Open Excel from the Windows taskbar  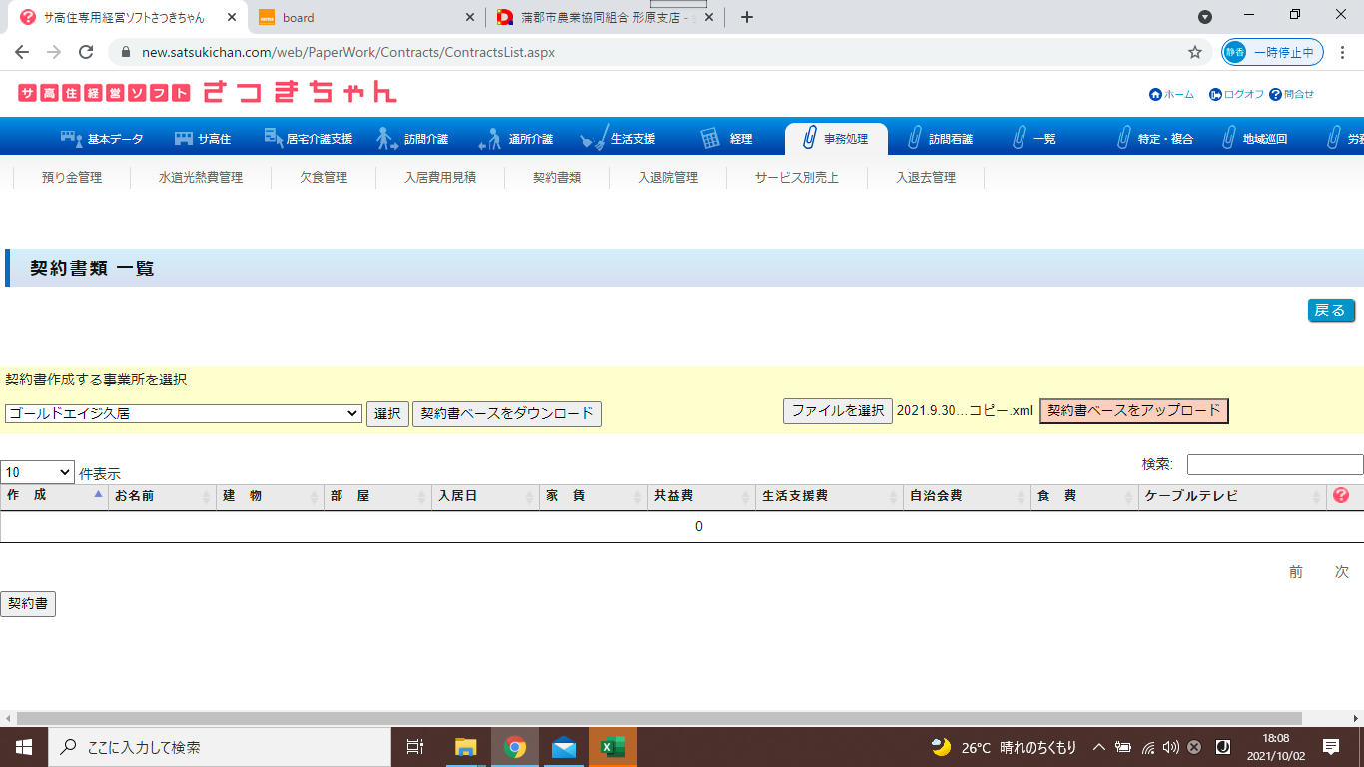612,747
